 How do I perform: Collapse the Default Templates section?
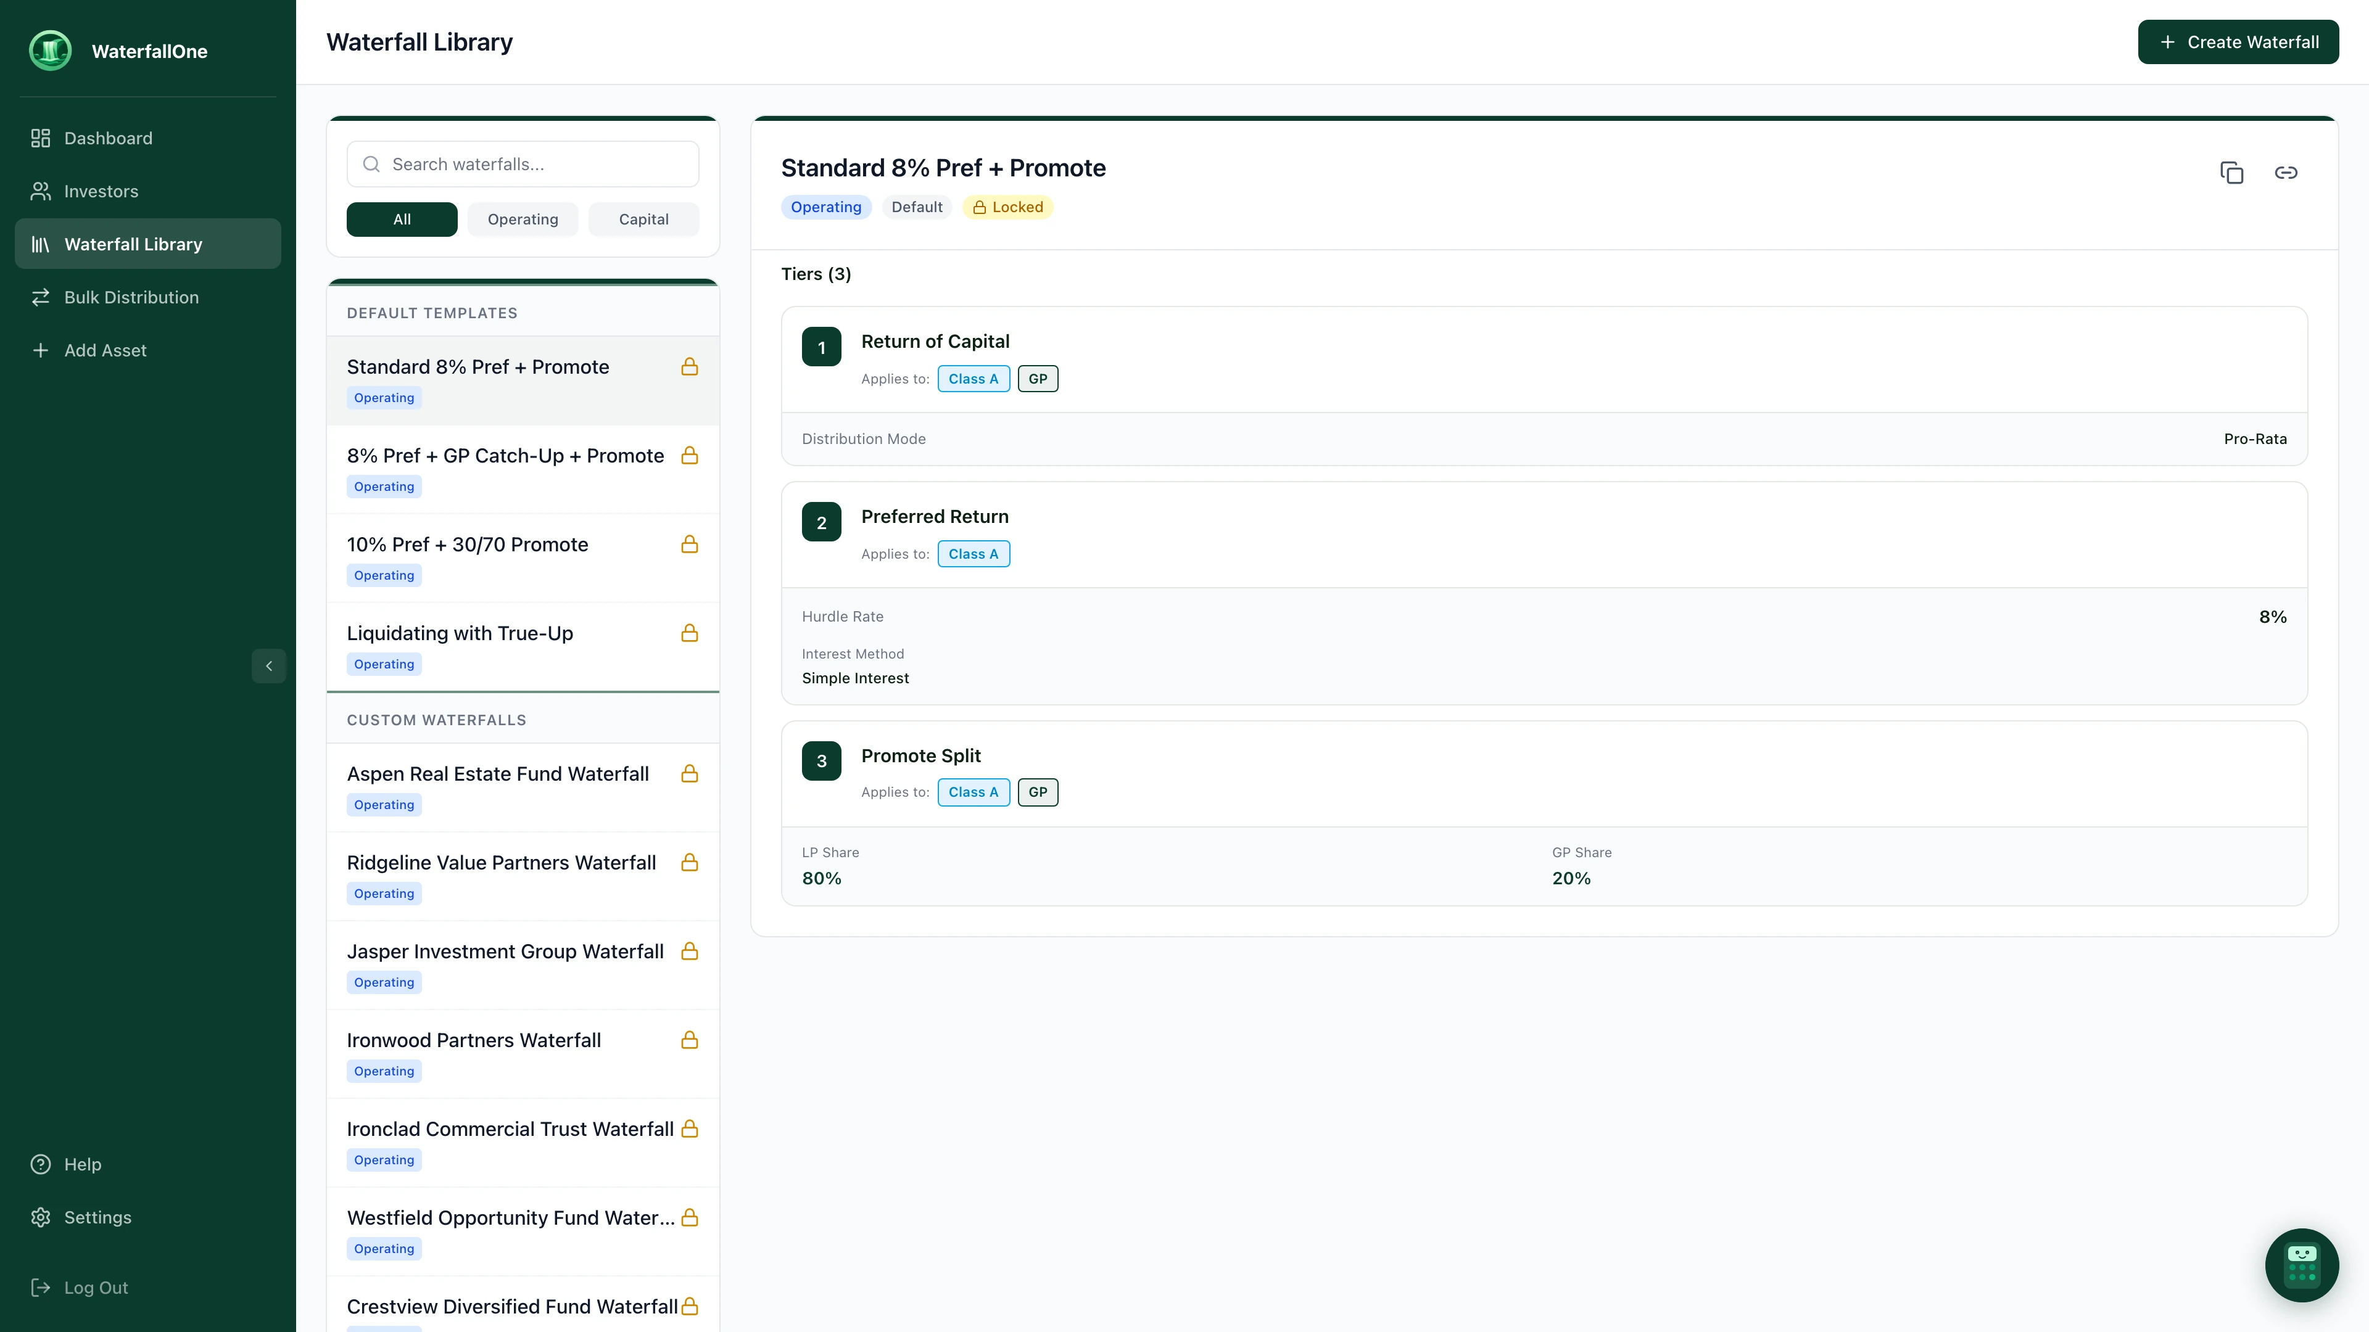[x=432, y=313]
